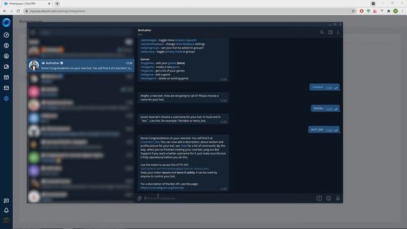407x229 pixels.
Task: Click the paperclip attach file icon
Action: pos(139,198)
